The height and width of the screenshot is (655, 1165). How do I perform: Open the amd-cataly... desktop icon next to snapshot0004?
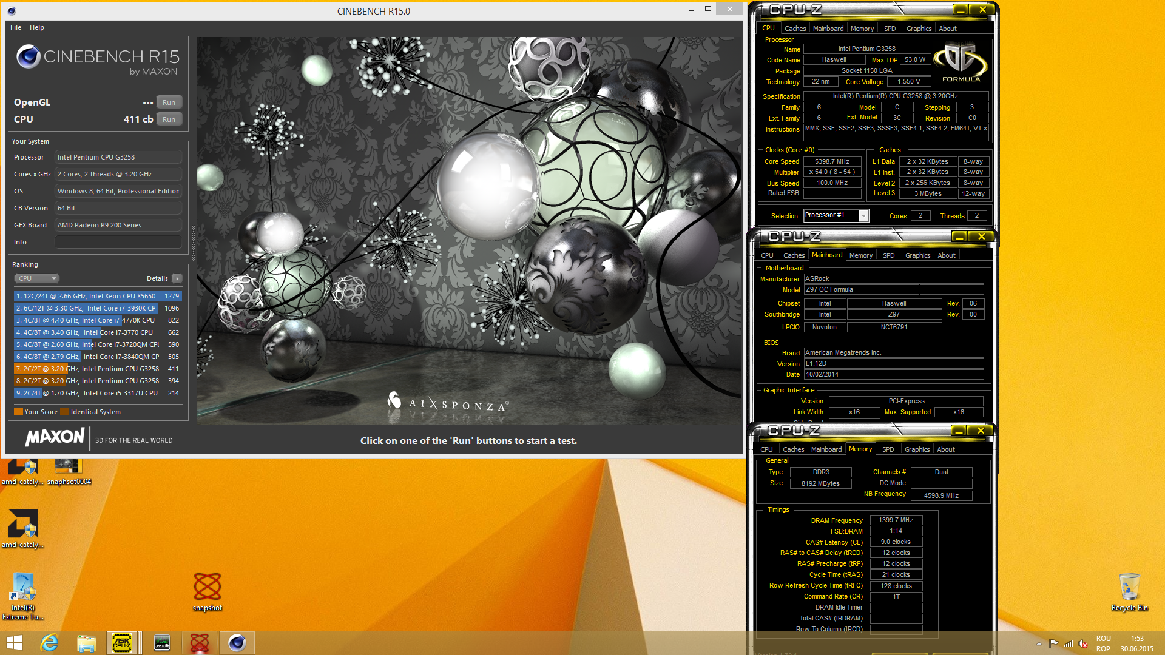click(22, 472)
